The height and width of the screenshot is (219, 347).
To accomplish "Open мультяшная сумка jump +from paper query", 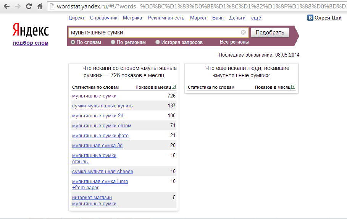I will [x=100, y=185].
